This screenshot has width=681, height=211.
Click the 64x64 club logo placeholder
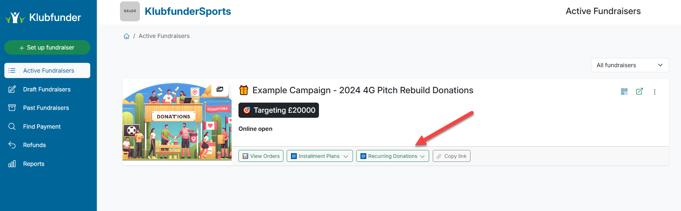pos(130,11)
